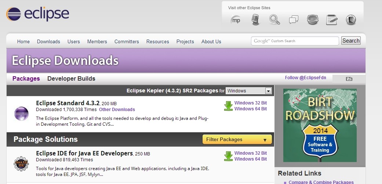
Task: Download Eclipse Standard Windows 64 Bit
Action: pyautogui.click(x=250, y=109)
